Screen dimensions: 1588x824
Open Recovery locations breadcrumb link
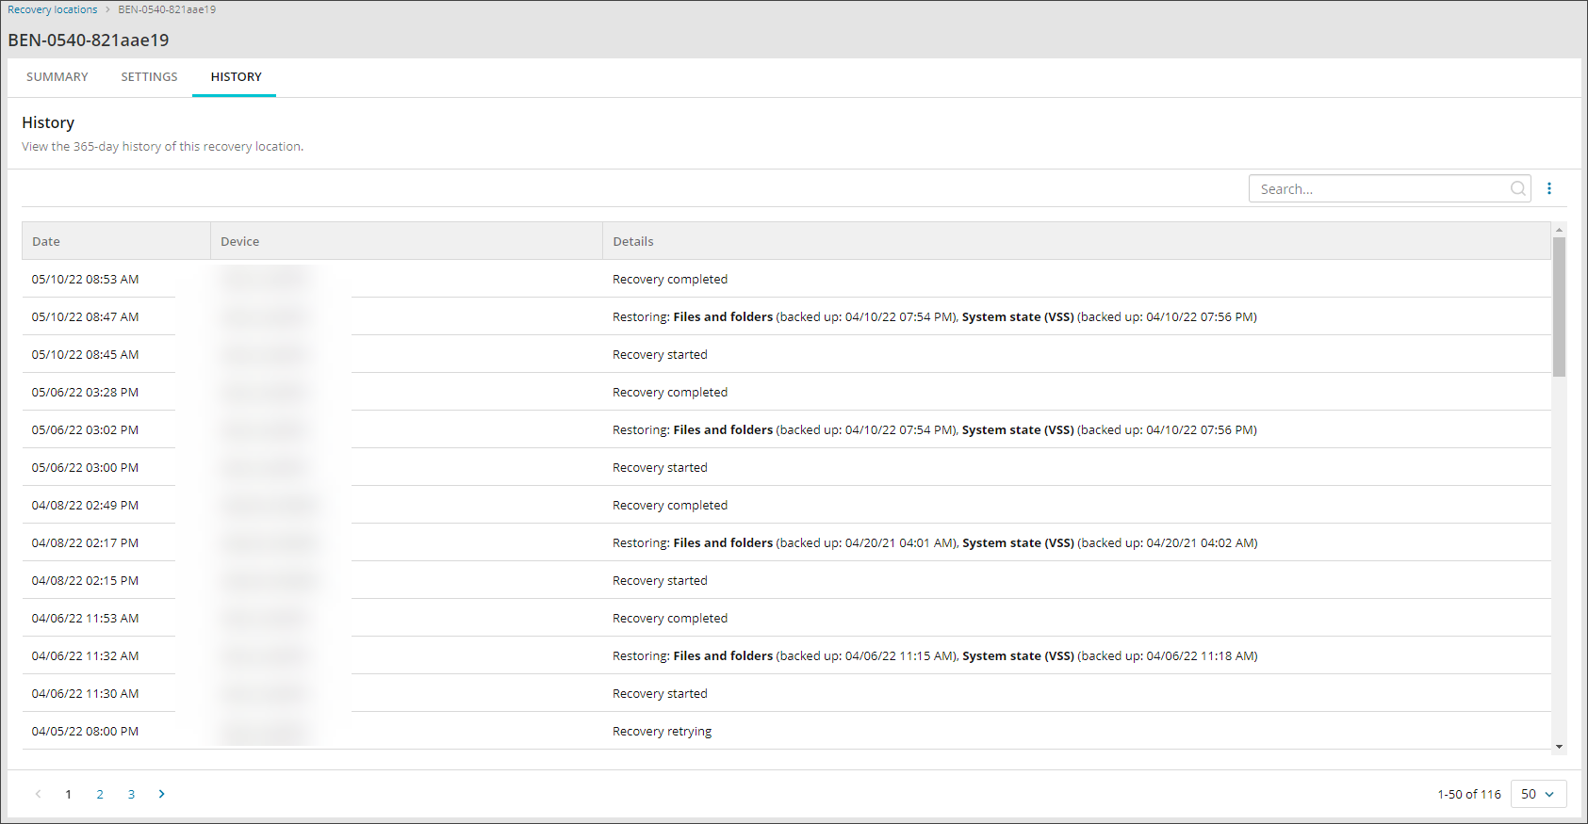(x=53, y=9)
